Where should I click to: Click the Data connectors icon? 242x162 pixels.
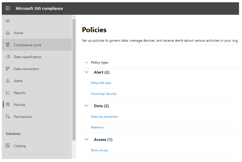[8, 69]
